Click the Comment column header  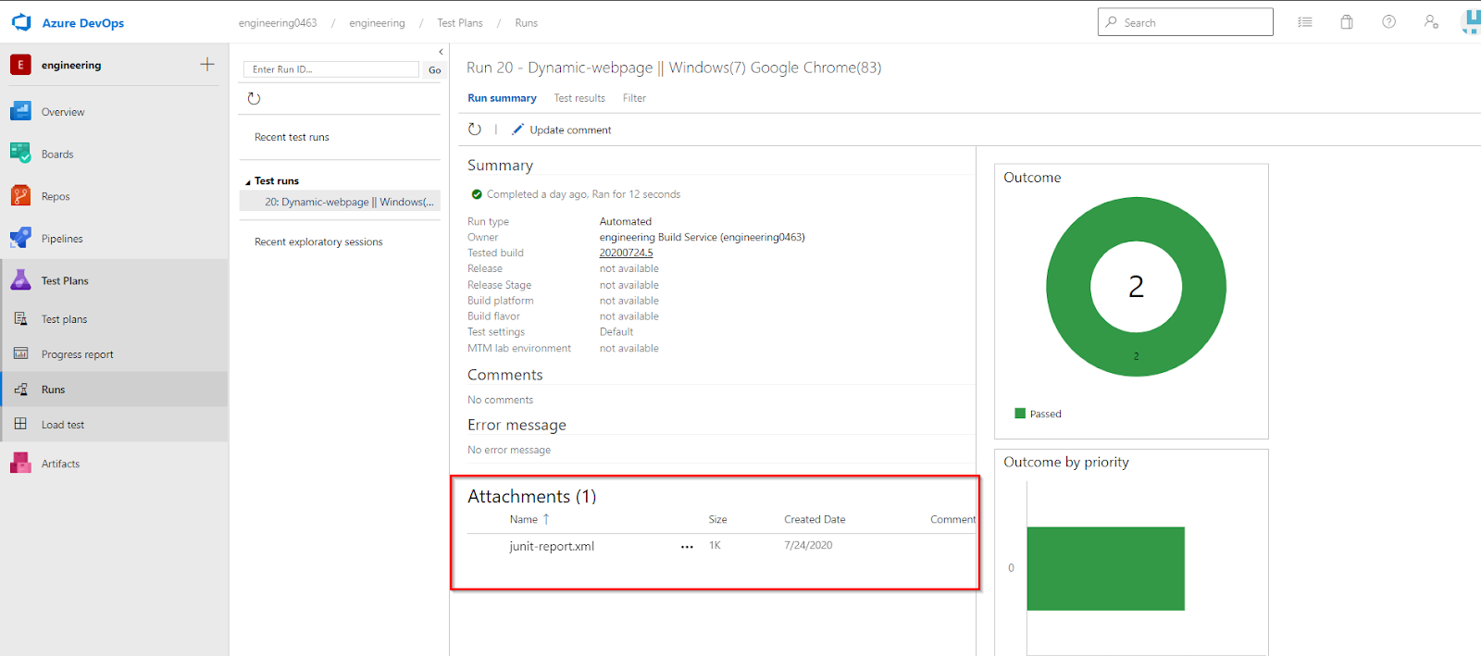click(952, 519)
